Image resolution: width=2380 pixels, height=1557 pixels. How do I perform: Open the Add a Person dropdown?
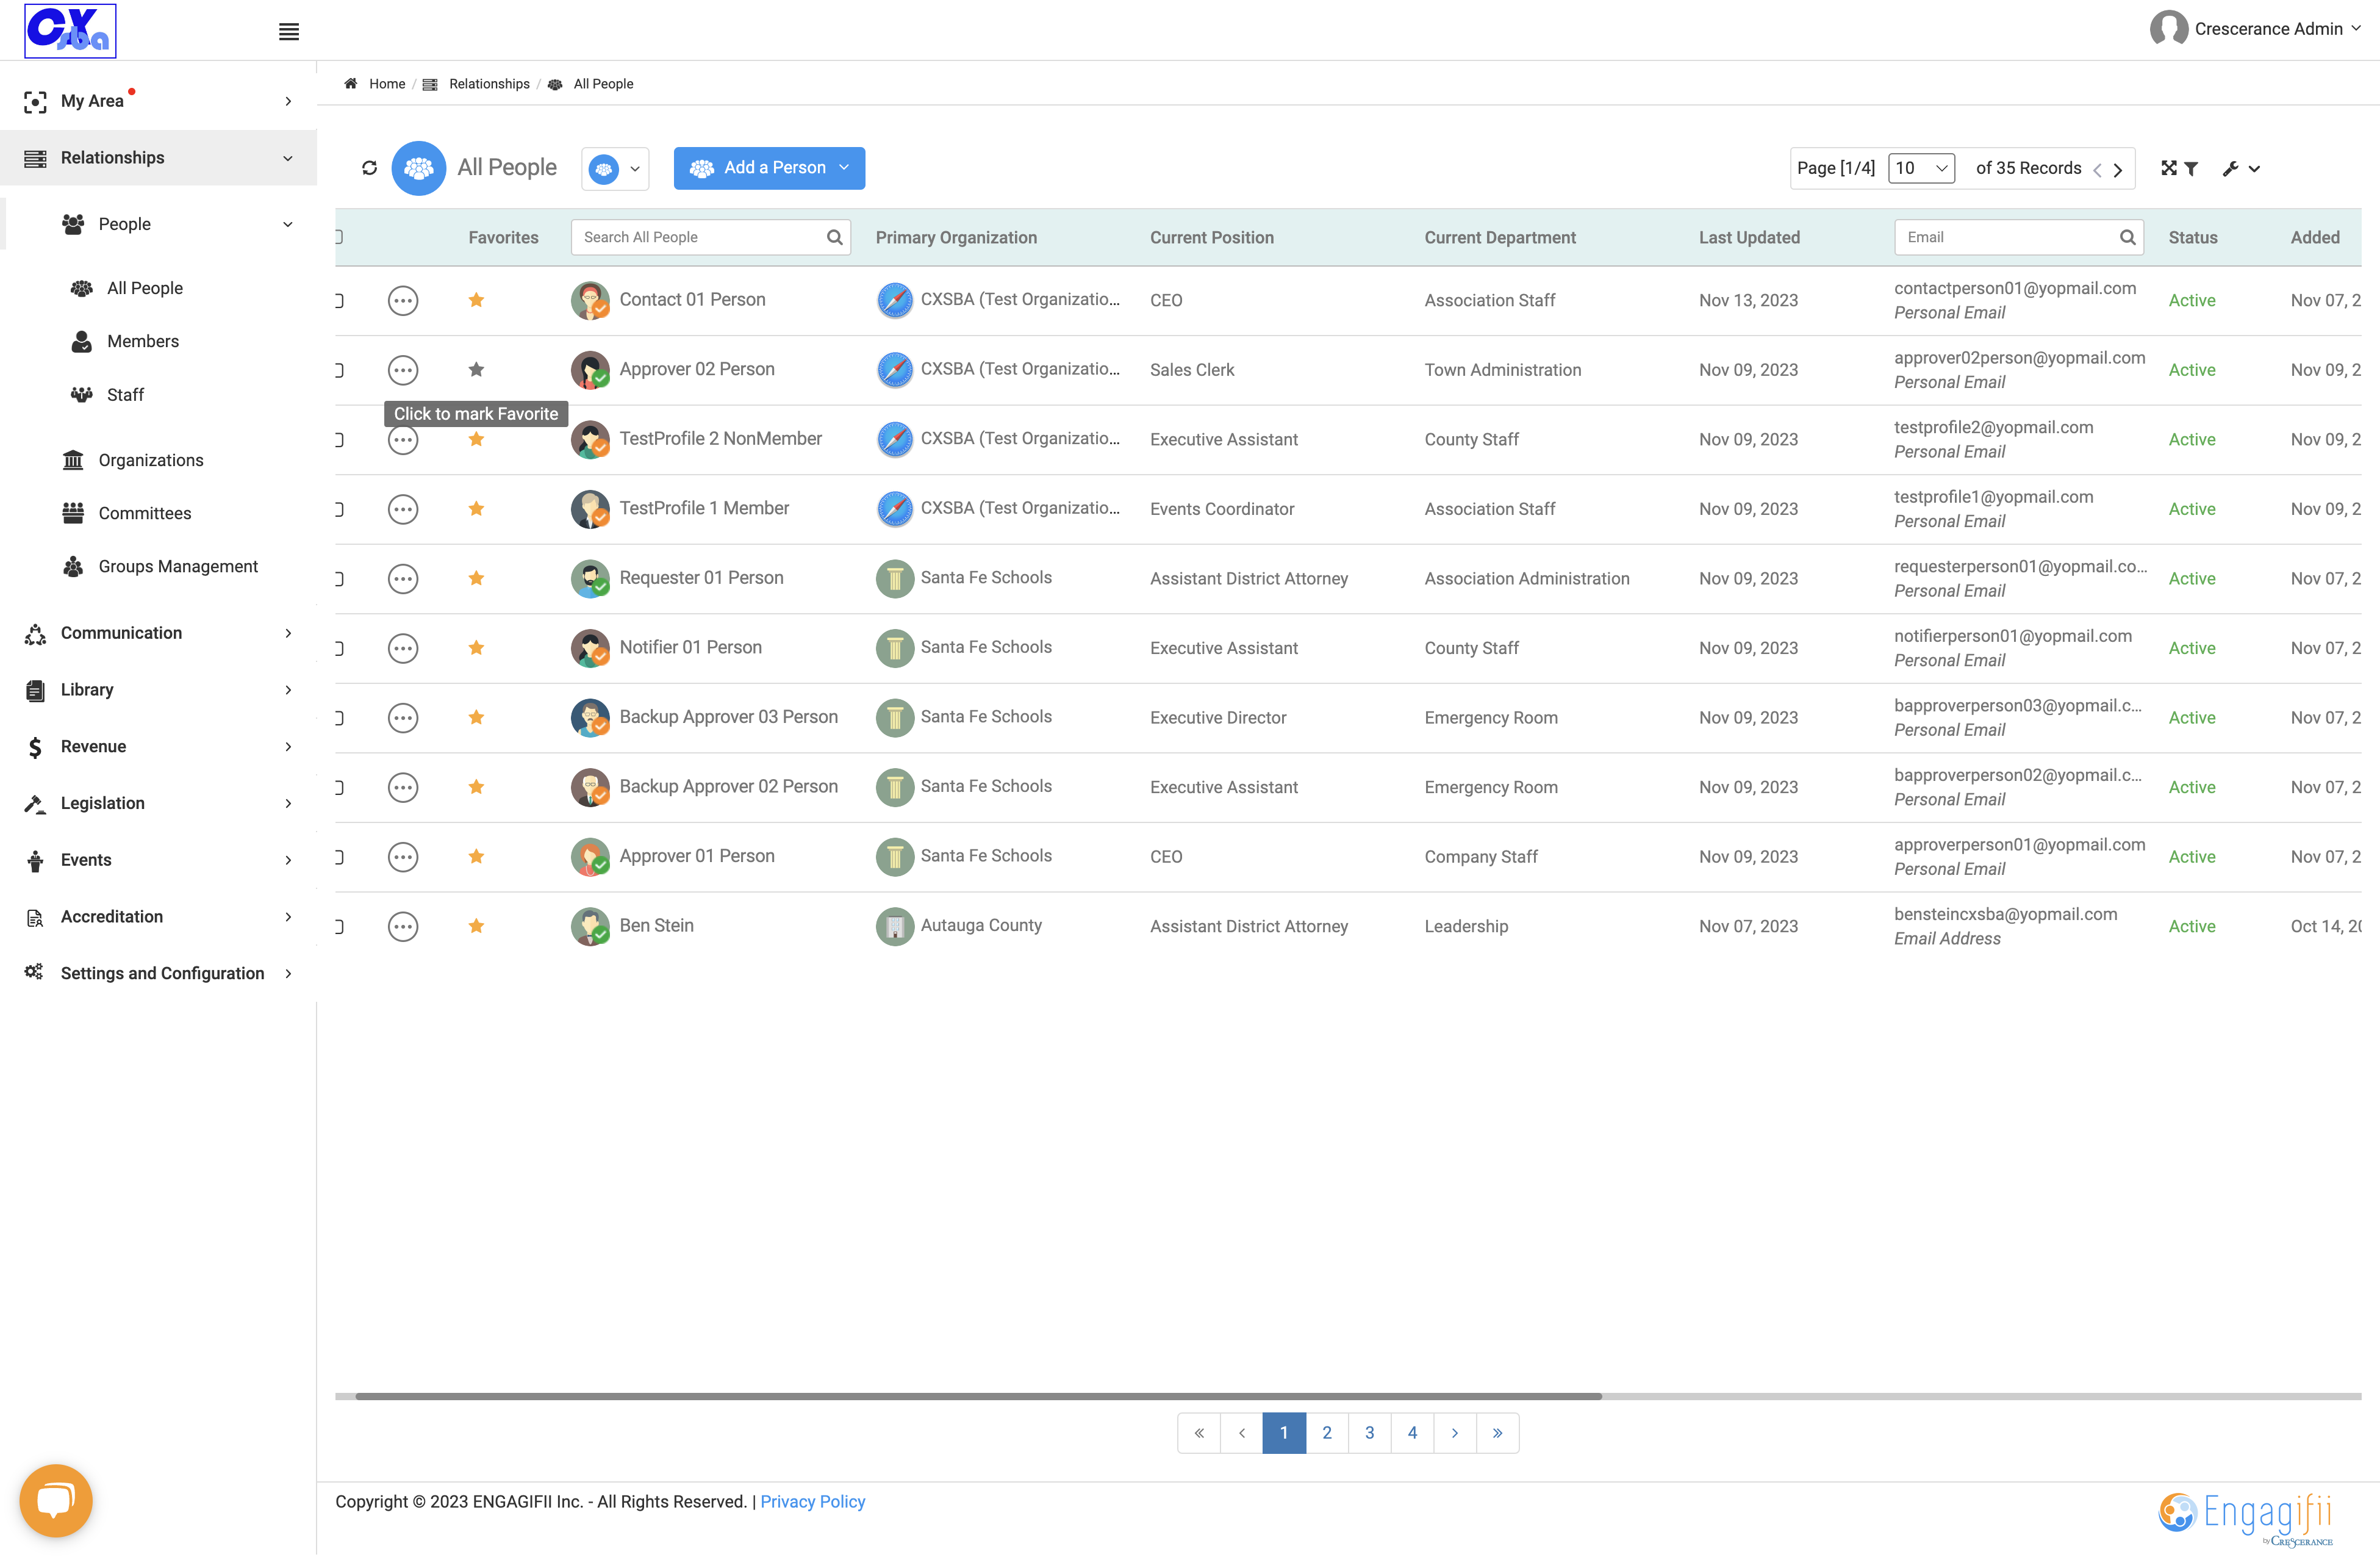769,168
